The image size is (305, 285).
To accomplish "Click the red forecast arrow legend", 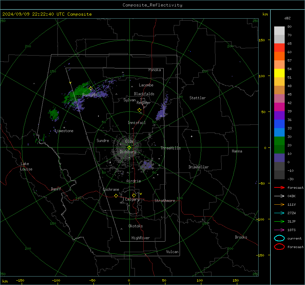I will (x=279, y=187).
